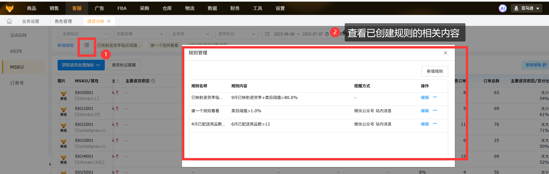
Task: Open the 仓库 menu
Action: [167, 8]
